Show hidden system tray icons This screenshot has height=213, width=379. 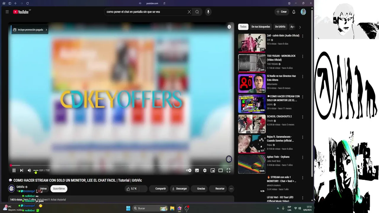click(x=278, y=208)
